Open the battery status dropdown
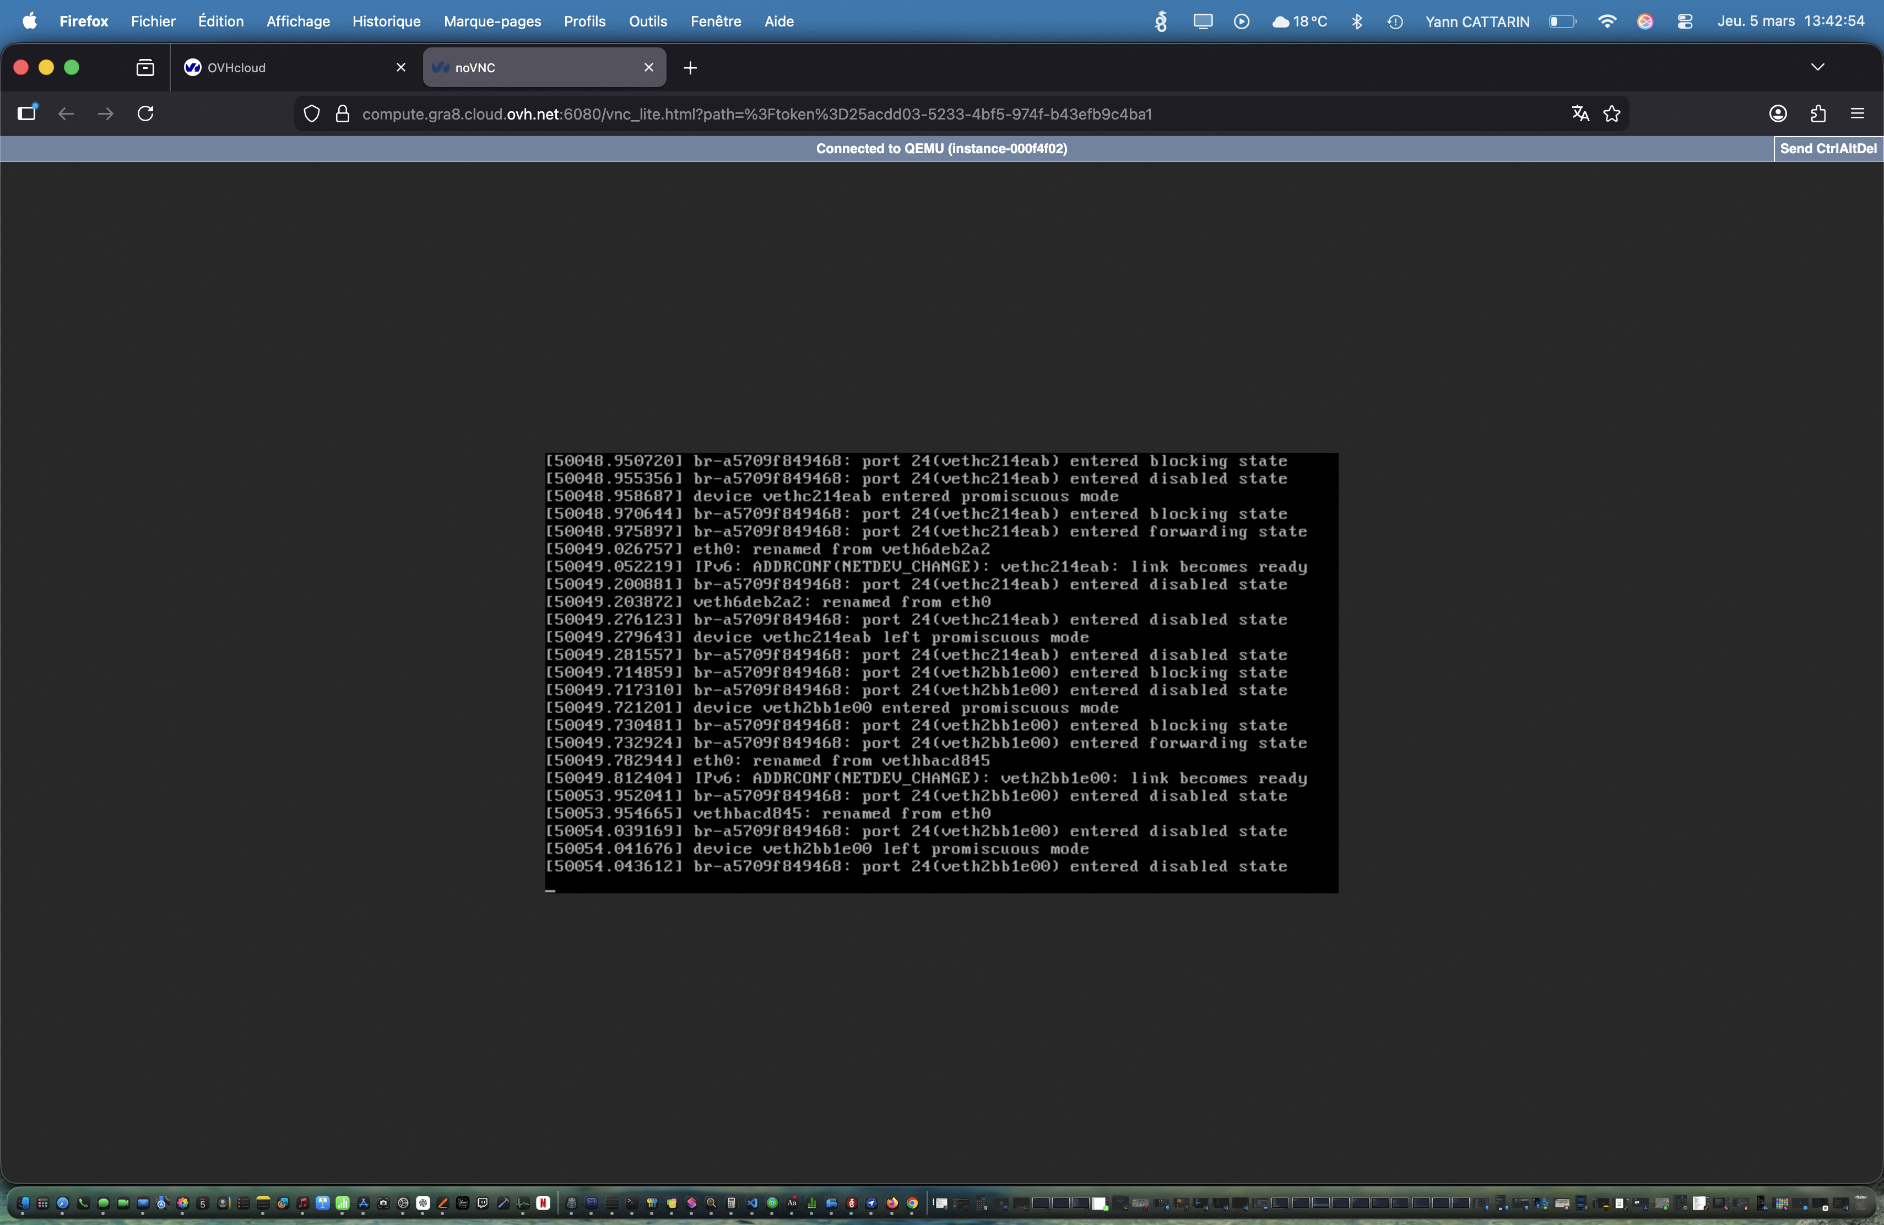The image size is (1884, 1225). (x=1562, y=21)
